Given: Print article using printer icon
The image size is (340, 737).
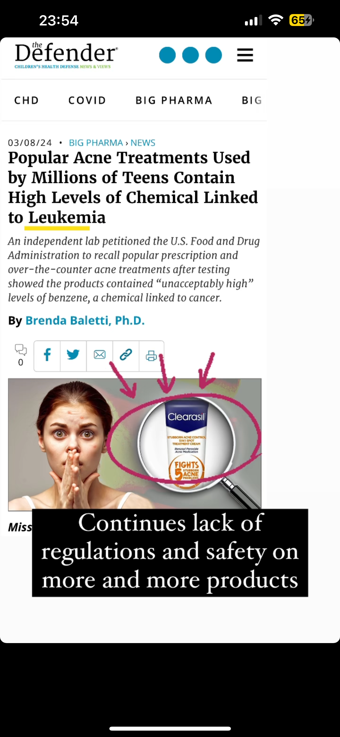Looking at the screenshot, I should coord(151,356).
